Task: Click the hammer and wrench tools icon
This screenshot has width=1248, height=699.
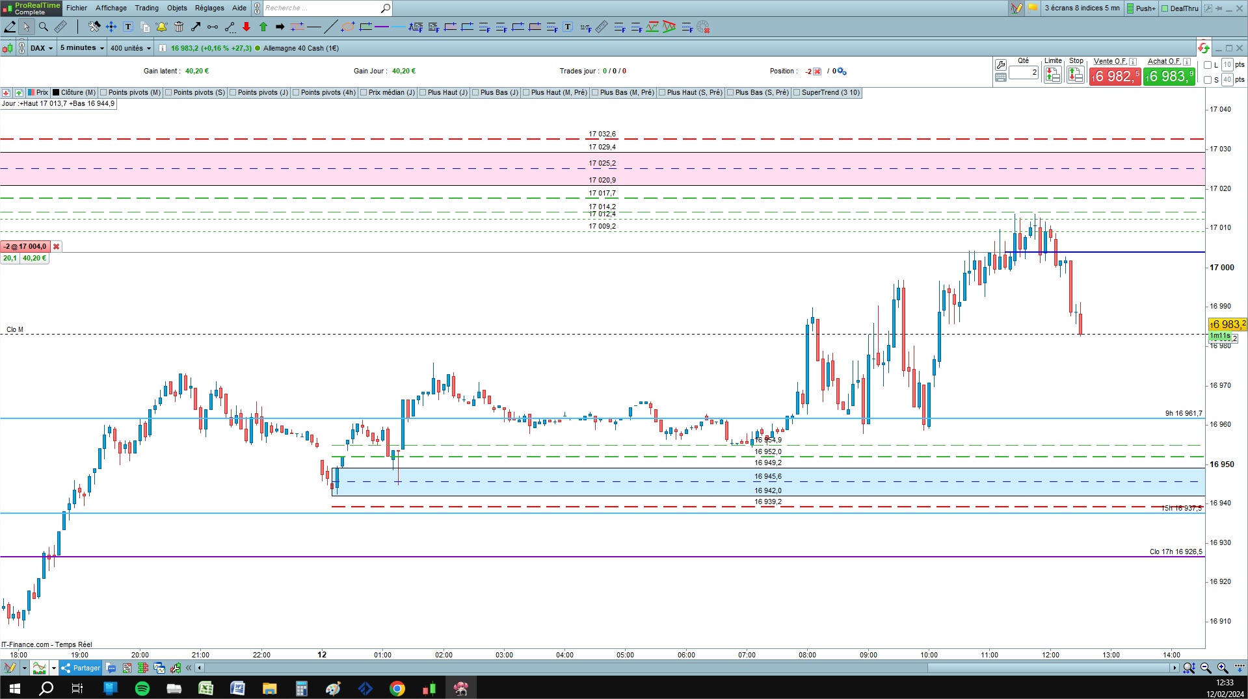Action: point(94,27)
